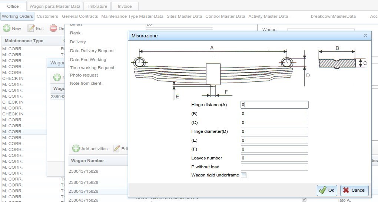Open General Contracts menu item

tap(80, 16)
